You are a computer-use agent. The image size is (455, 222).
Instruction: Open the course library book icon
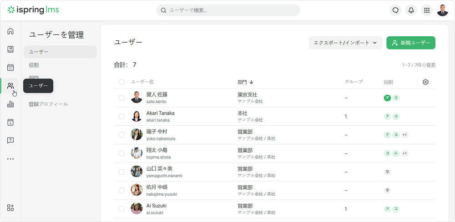(10, 49)
